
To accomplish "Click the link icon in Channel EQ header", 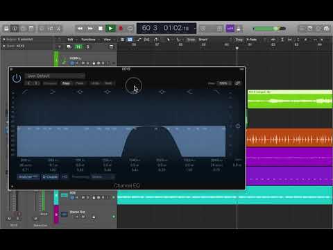I will [x=237, y=83].
